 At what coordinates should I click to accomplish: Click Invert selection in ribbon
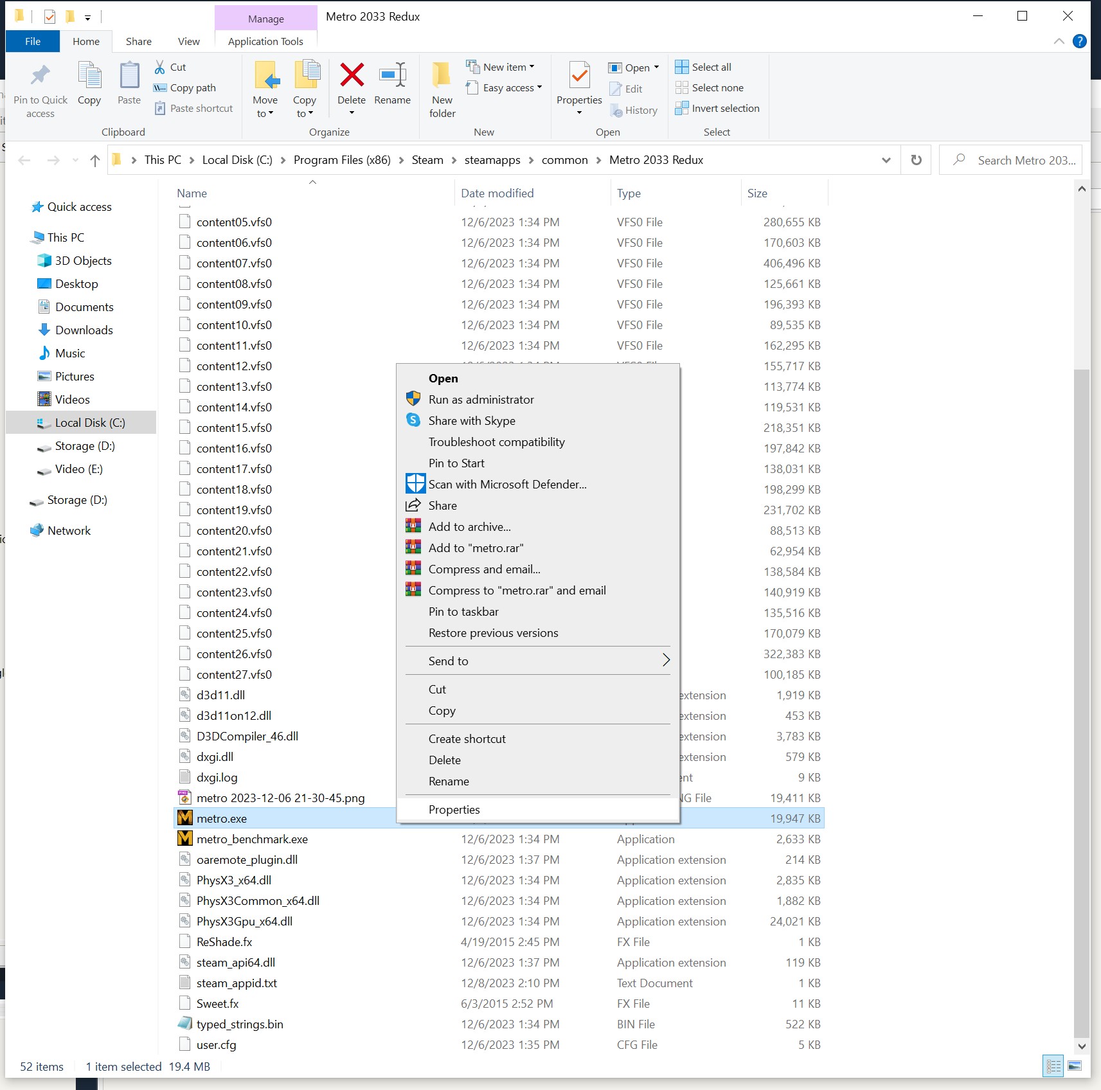[717, 108]
